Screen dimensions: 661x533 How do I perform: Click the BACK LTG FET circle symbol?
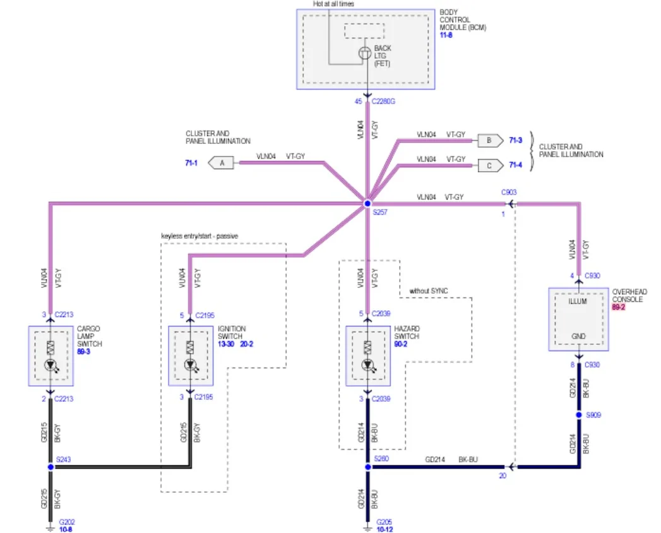(365, 53)
